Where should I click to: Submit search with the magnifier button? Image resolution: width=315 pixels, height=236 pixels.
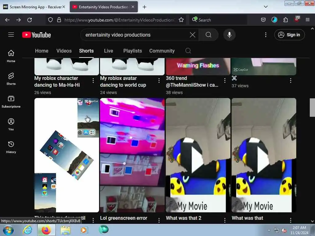209,35
